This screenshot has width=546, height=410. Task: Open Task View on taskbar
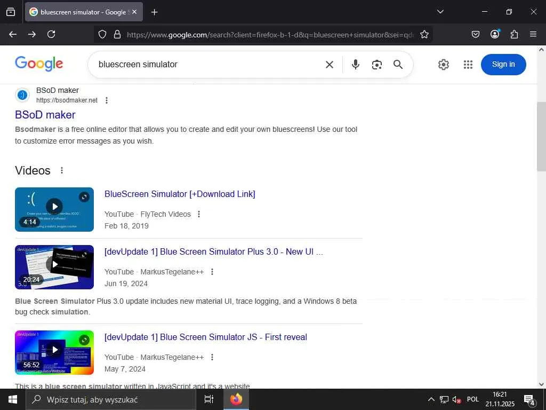[x=209, y=399]
